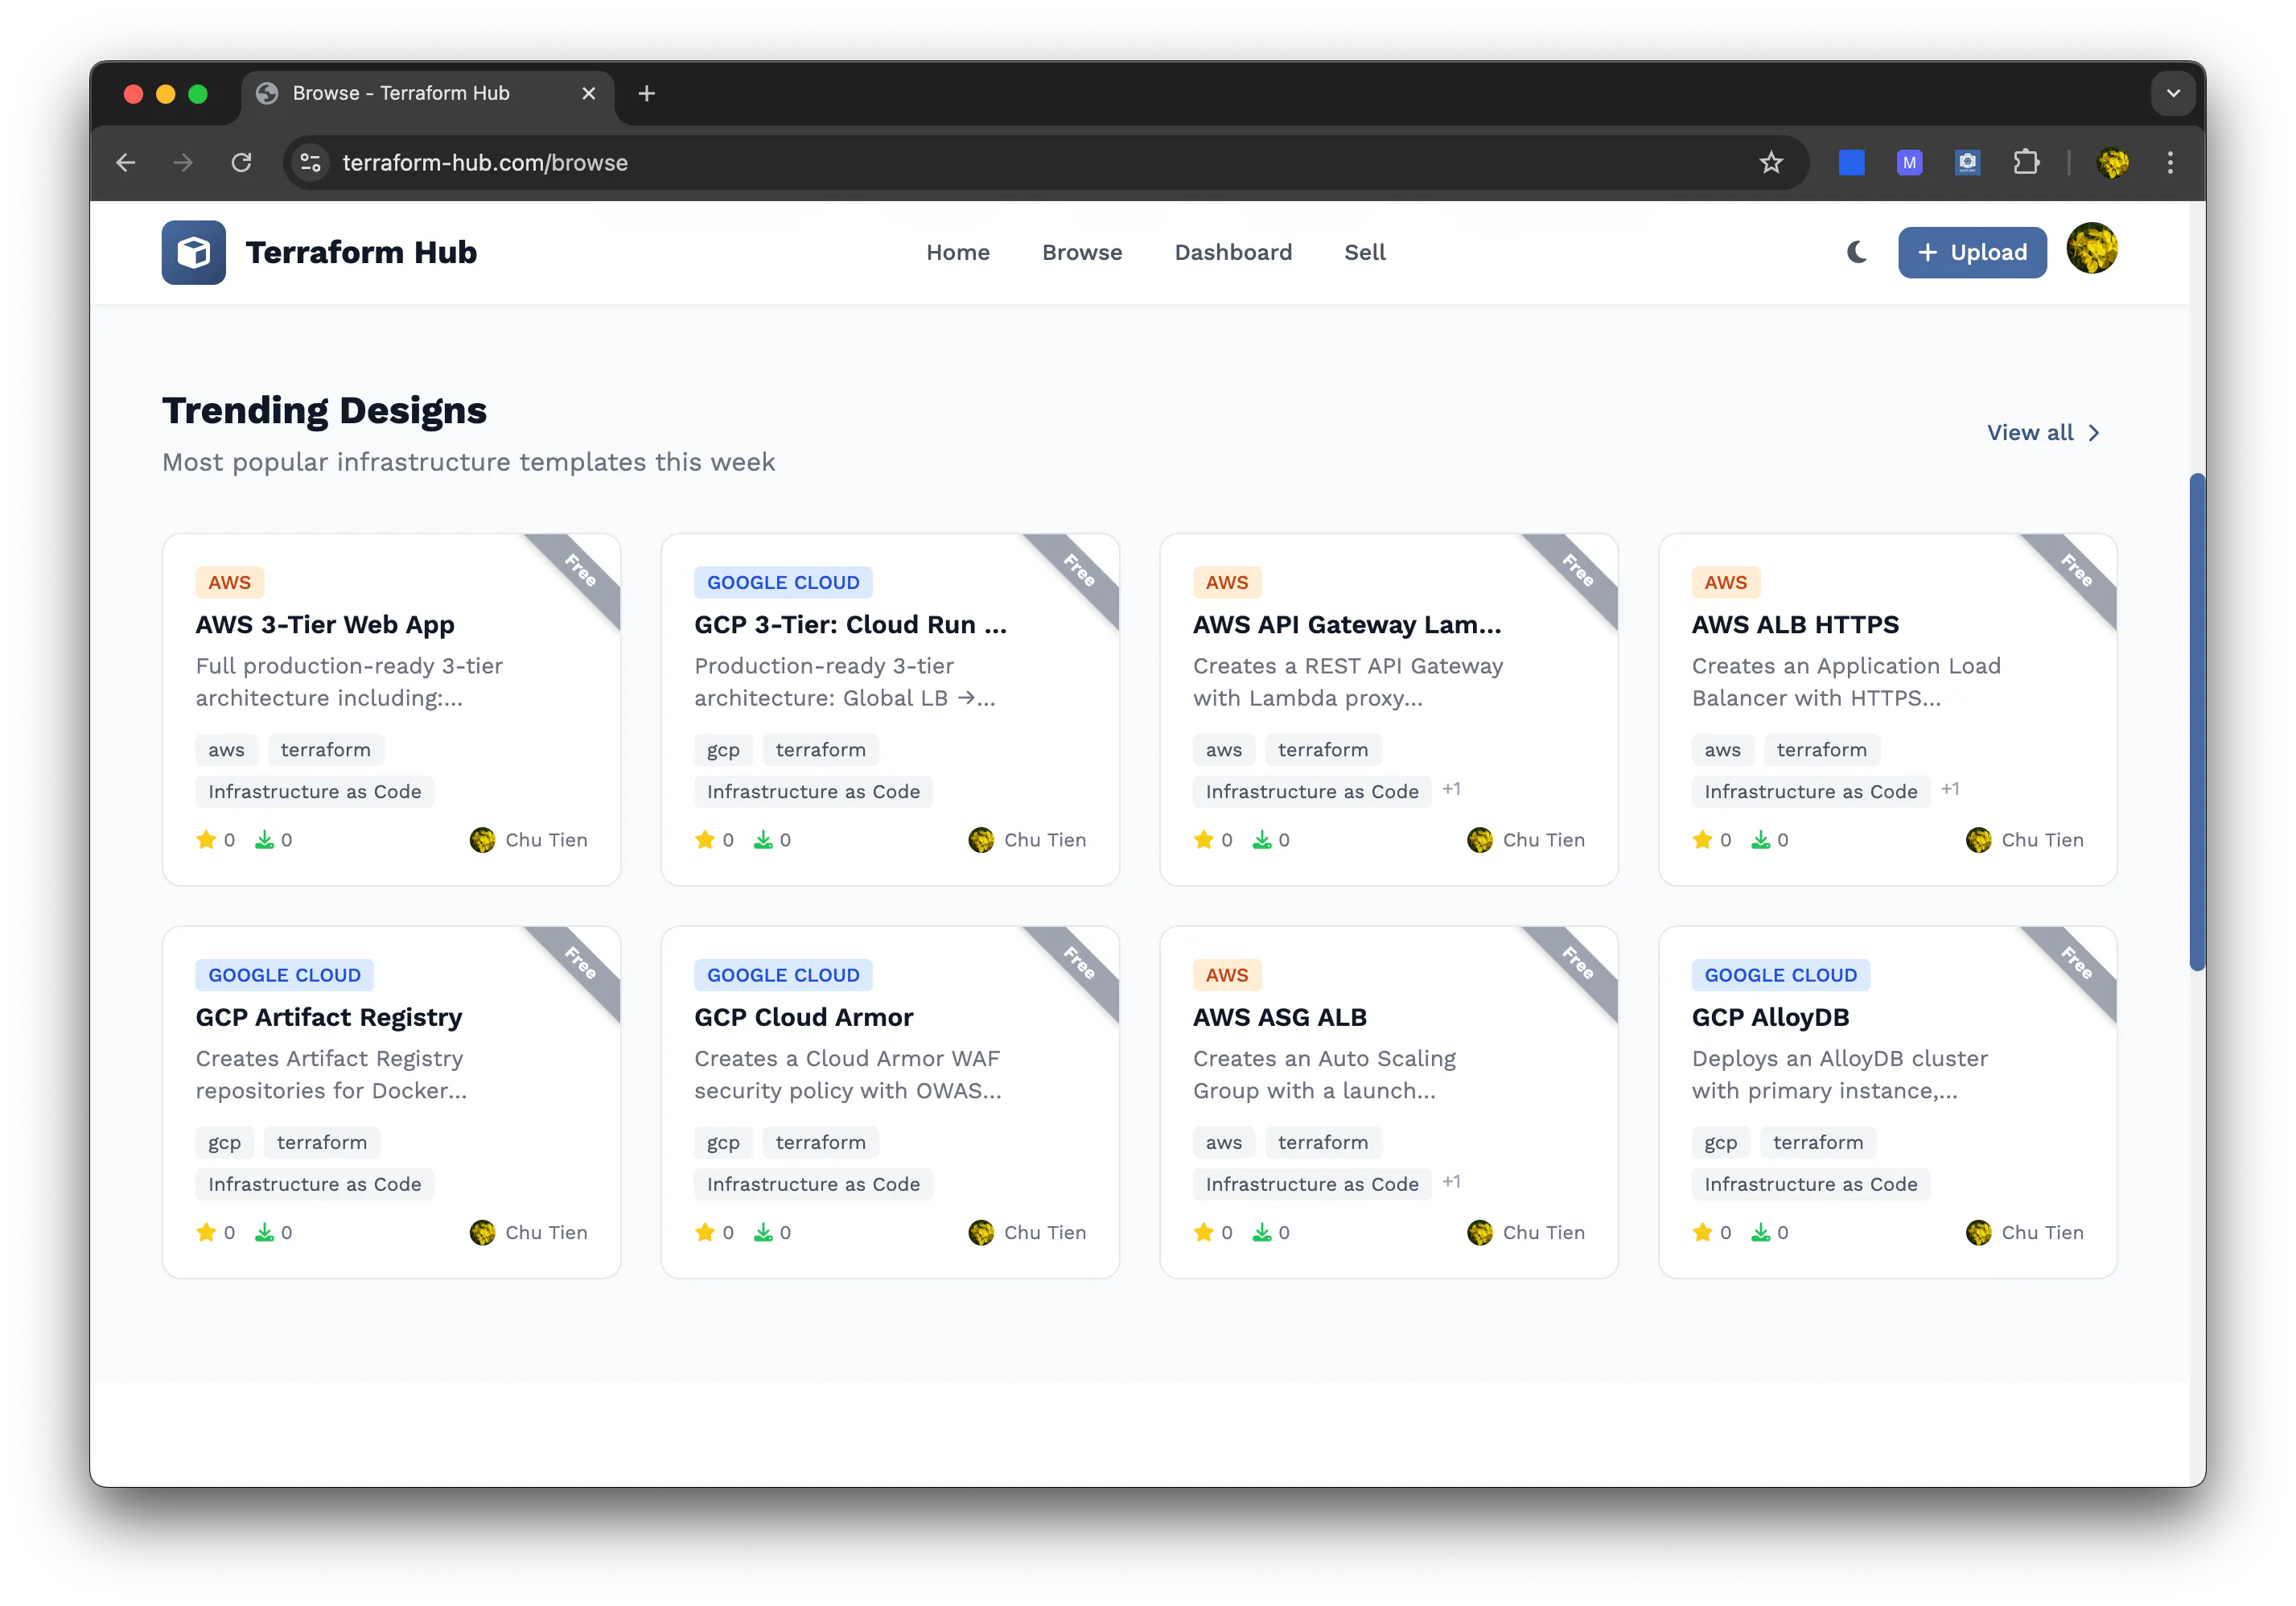The height and width of the screenshot is (1606, 2296).
Task: Click the browser back arrow
Action: pos(126,162)
